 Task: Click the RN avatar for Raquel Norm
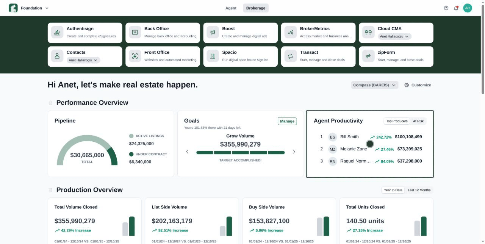click(332, 161)
